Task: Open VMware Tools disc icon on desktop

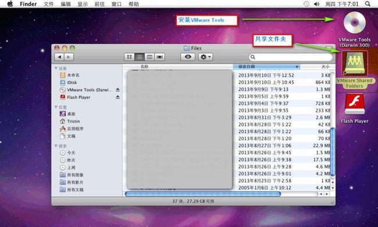Action: (354, 23)
